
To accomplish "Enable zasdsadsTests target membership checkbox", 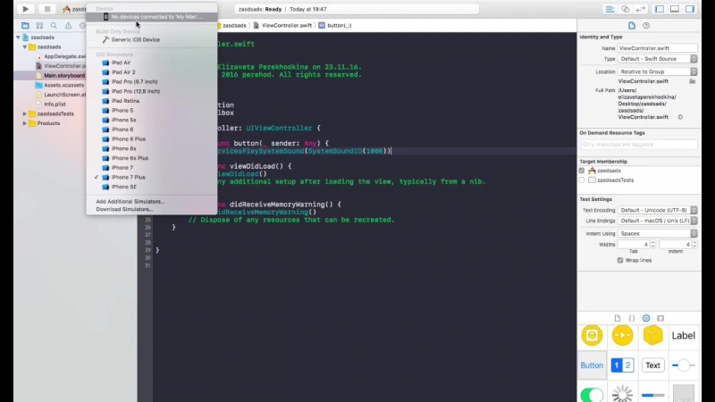I will click(x=582, y=180).
